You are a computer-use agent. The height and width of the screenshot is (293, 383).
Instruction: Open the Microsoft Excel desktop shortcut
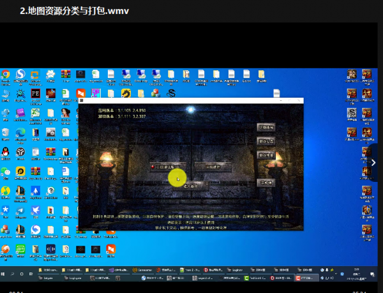[35, 113]
